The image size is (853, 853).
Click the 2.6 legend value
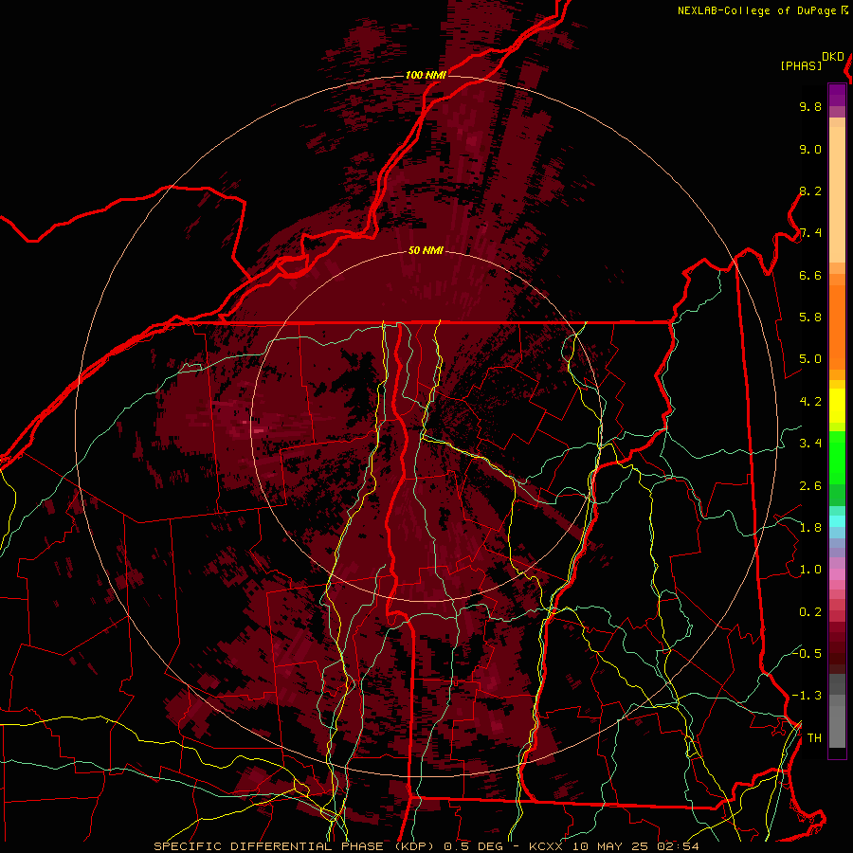pos(810,485)
